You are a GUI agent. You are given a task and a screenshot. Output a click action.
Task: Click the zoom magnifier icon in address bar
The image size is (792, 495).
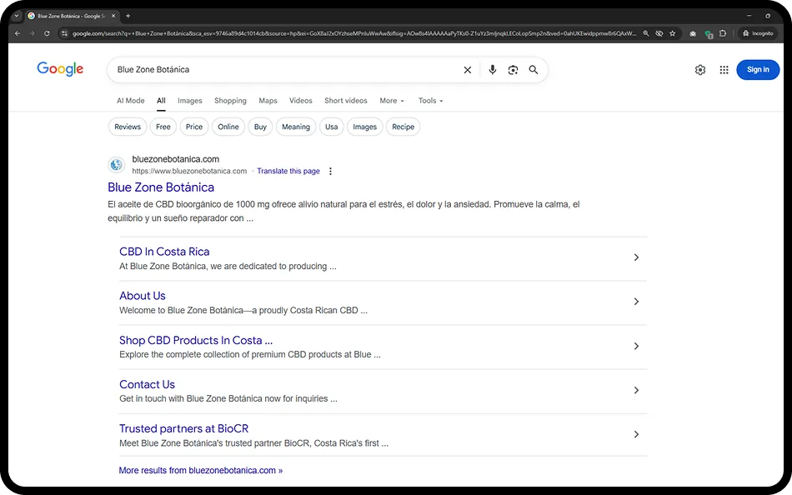645,33
